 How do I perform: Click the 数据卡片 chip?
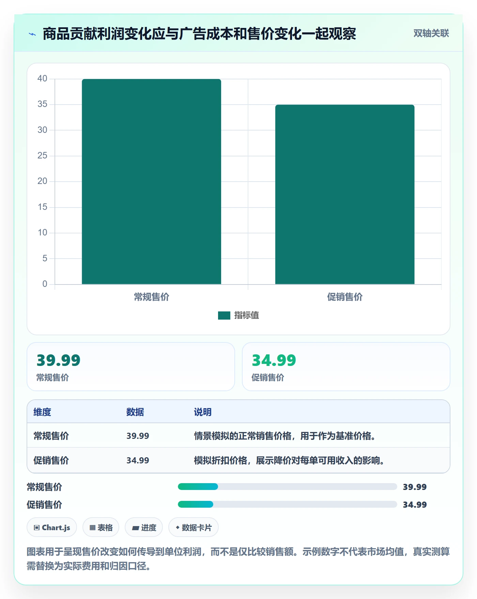point(194,527)
